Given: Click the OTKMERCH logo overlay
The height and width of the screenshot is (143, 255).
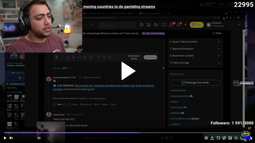Looking at the screenshot, I should tap(243, 83).
